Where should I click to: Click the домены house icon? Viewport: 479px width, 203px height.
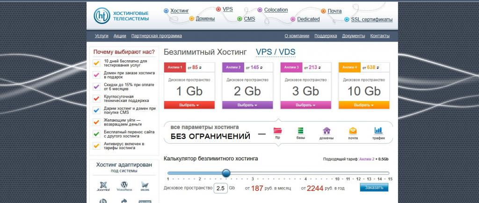pos(327,130)
